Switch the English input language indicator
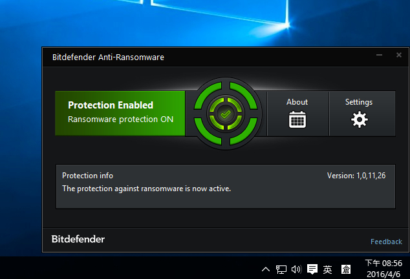 coord(328,269)
